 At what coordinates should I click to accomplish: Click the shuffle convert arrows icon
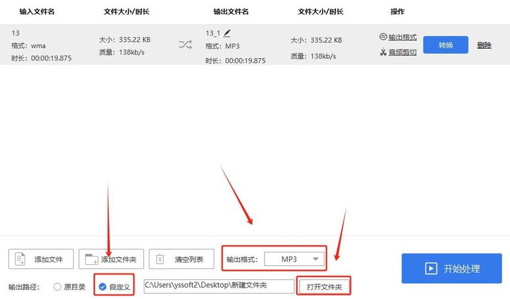[186, 44]
